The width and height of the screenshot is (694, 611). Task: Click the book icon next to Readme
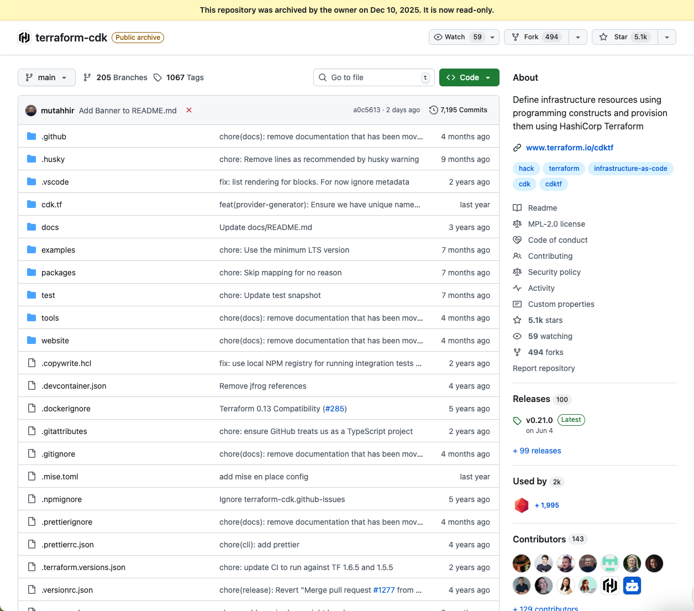tap(517, 208)
